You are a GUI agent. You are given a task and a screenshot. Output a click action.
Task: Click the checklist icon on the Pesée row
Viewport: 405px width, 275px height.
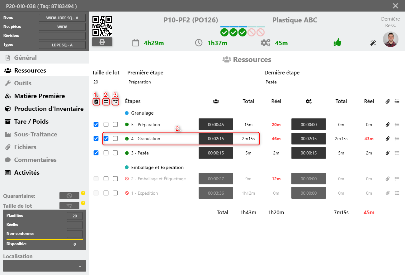tap(397, 153)
